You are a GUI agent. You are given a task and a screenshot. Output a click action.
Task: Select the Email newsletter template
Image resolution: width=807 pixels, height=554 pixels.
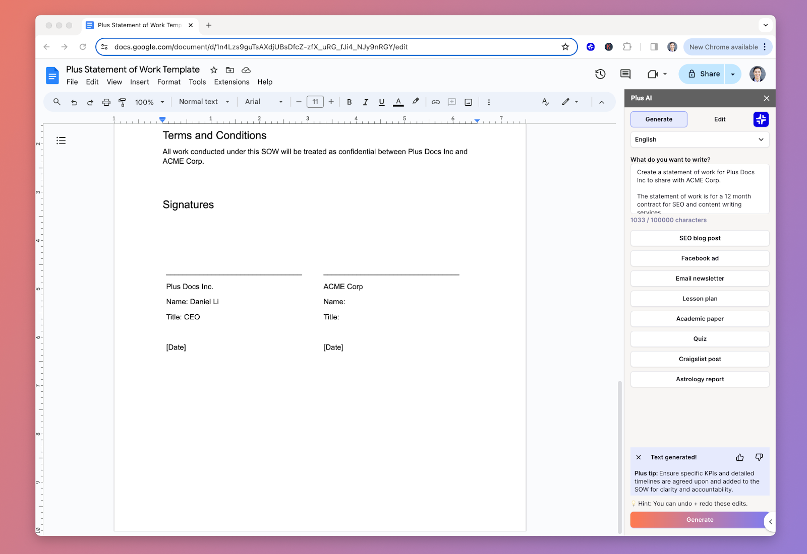click(x=700, y=279)
